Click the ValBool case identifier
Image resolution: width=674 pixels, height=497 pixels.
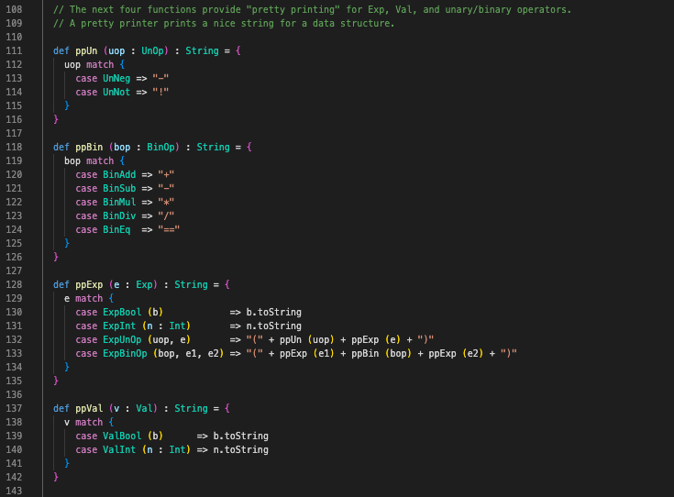click(x=122, y=436)
